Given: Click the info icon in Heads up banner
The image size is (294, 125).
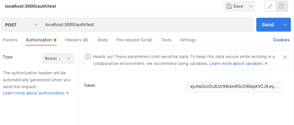Looking at the screenshot, I should (88, 57).
